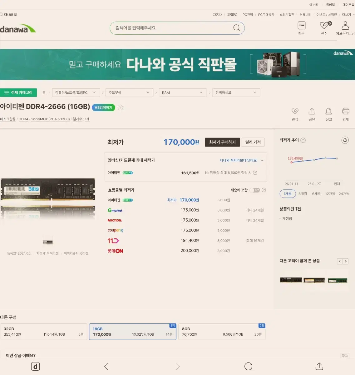This screenshot has height=375, width=355.
Task: Open the first related product thumbnail
Action: pos(291,280)
